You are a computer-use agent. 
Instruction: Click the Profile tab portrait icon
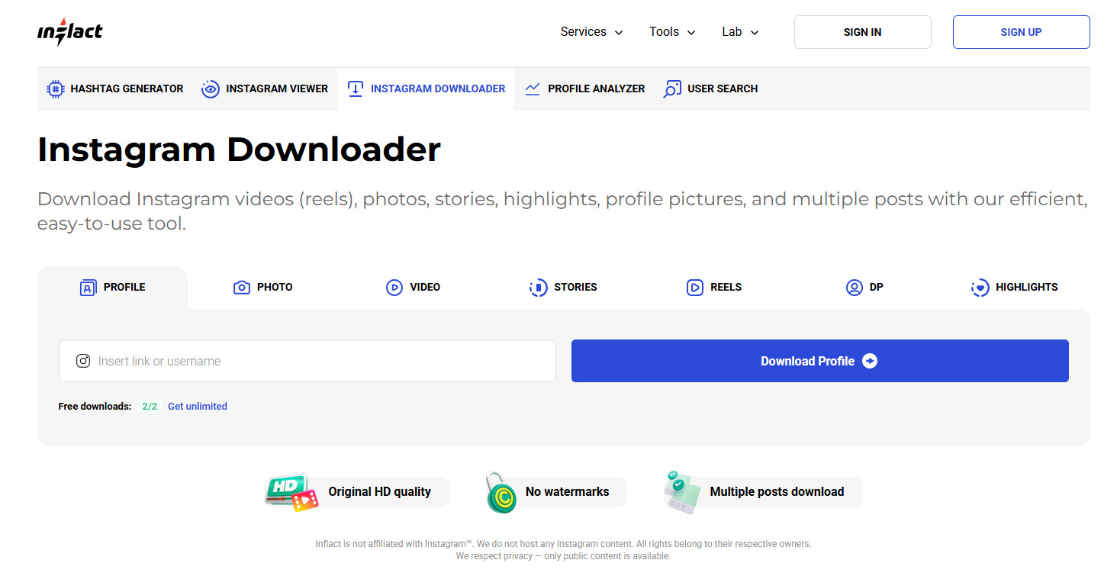(x=89, y=288)
